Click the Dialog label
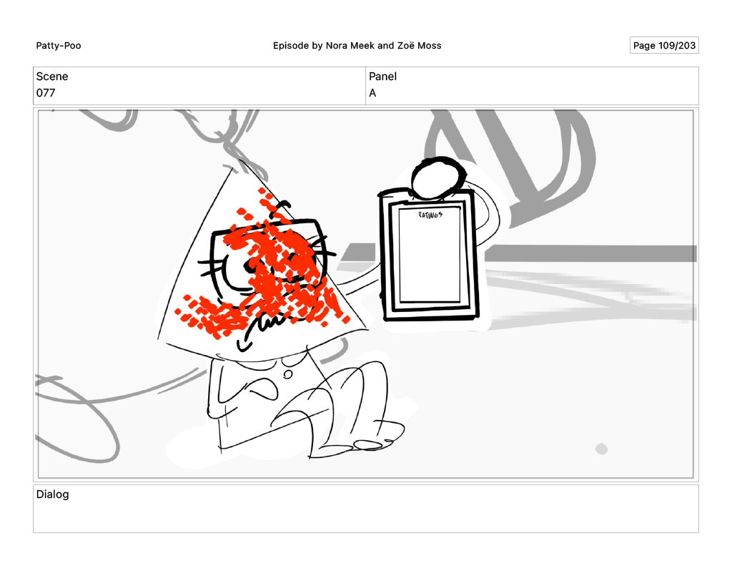This screenshot has width=732, height=566. [x=52, y=494]
